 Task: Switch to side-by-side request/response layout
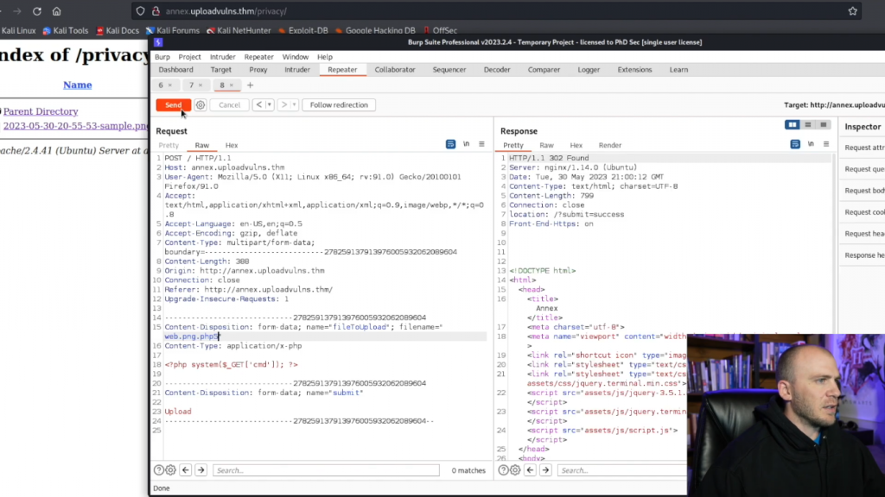click(x=793, y=125)
